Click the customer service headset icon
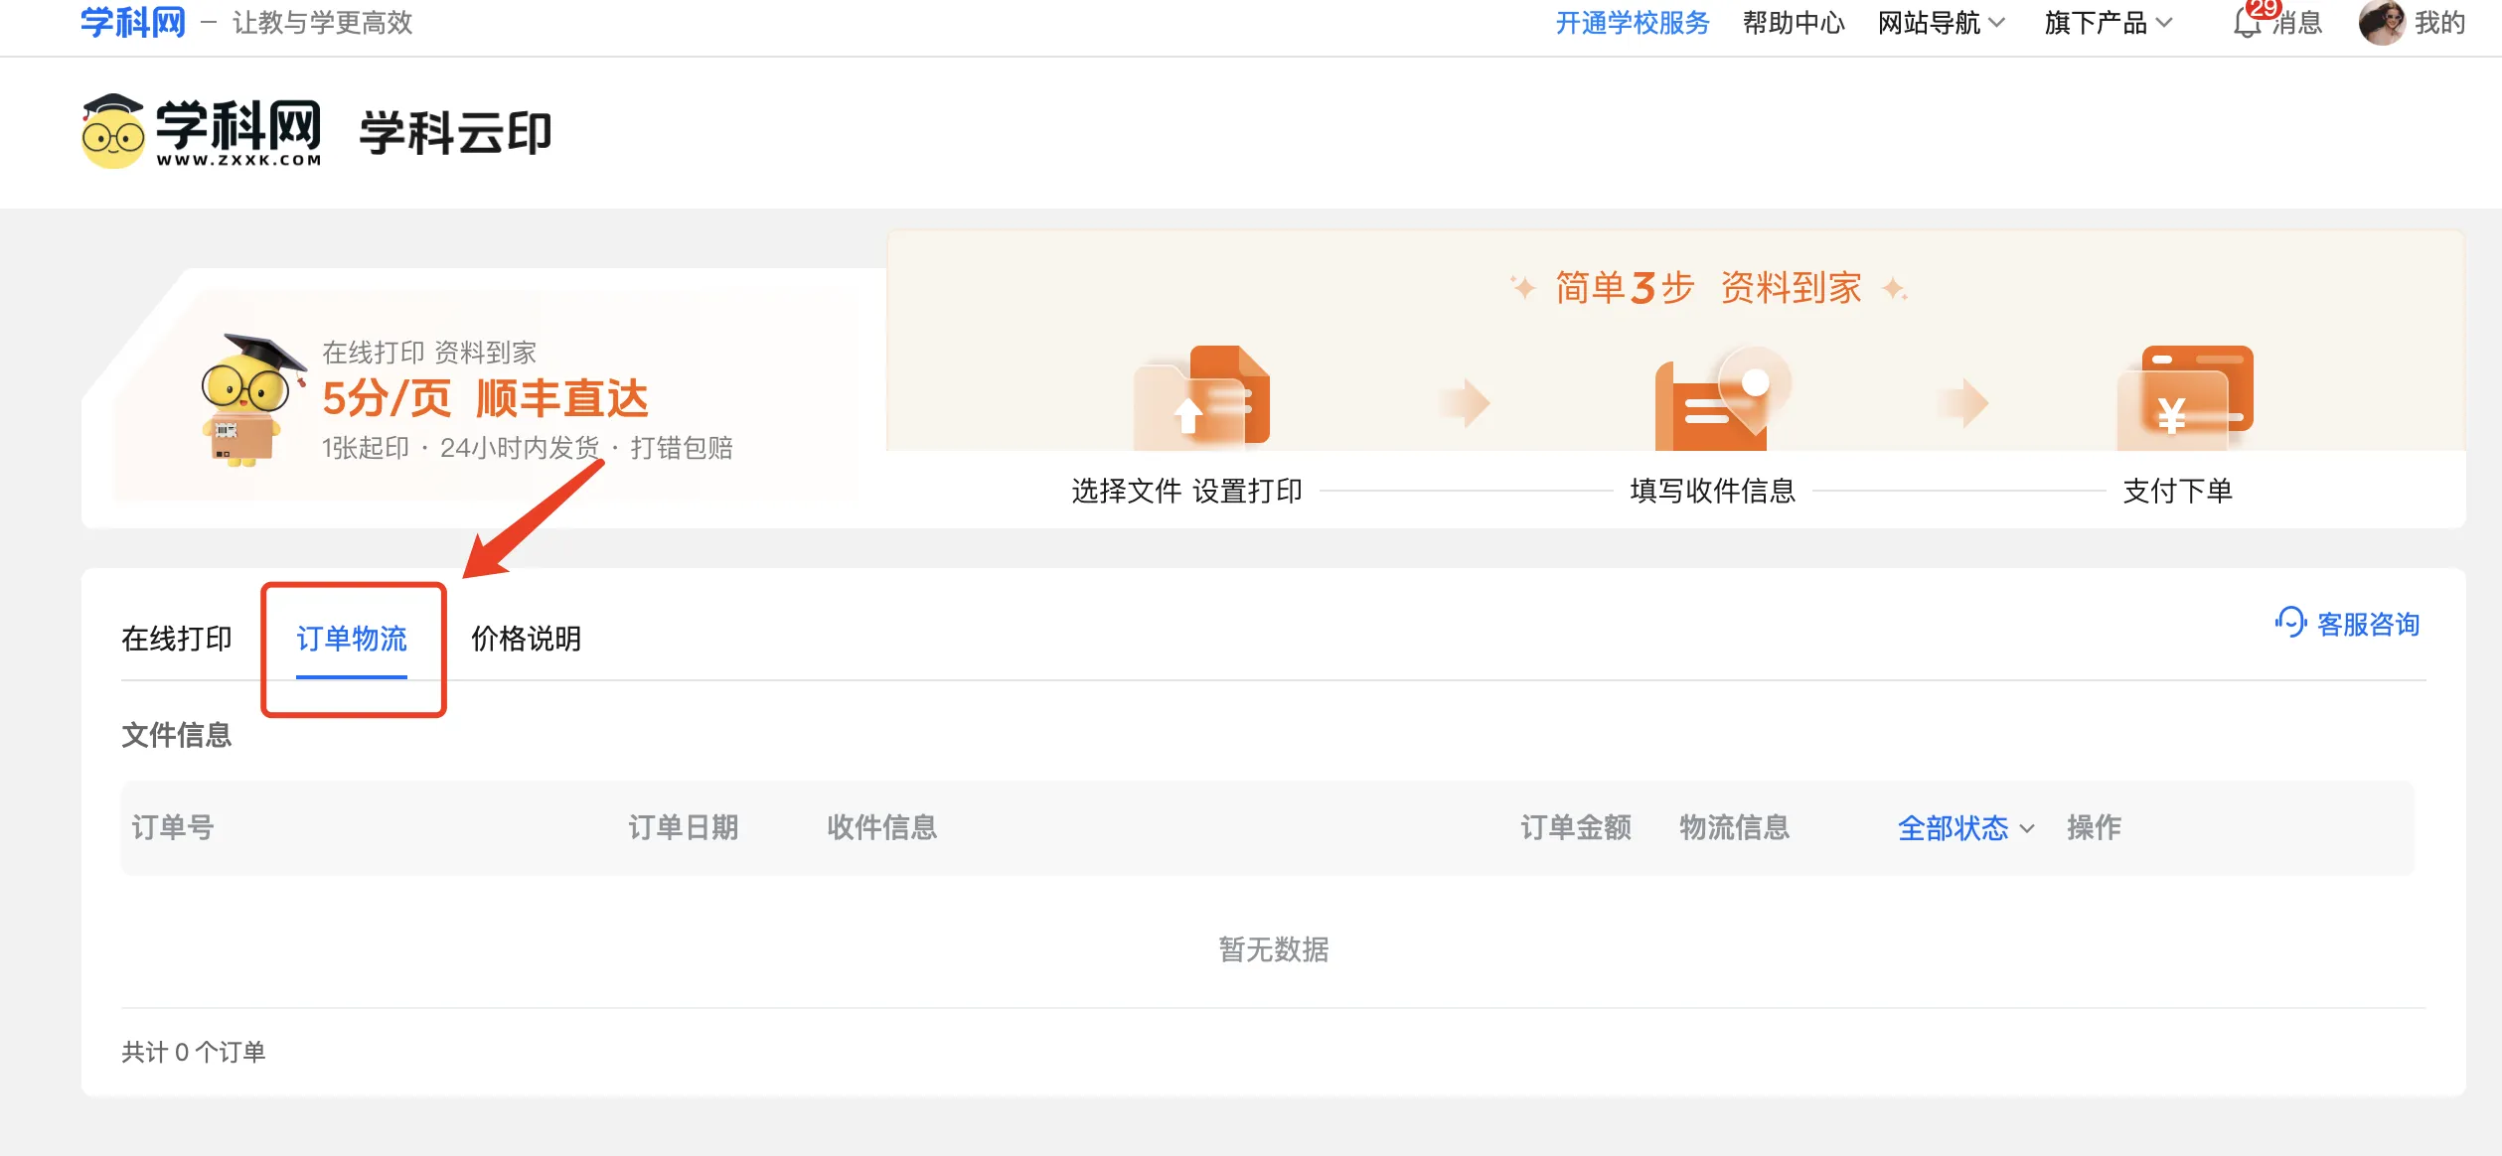Viewport: 2502px width, 1156px height. 2290,623
